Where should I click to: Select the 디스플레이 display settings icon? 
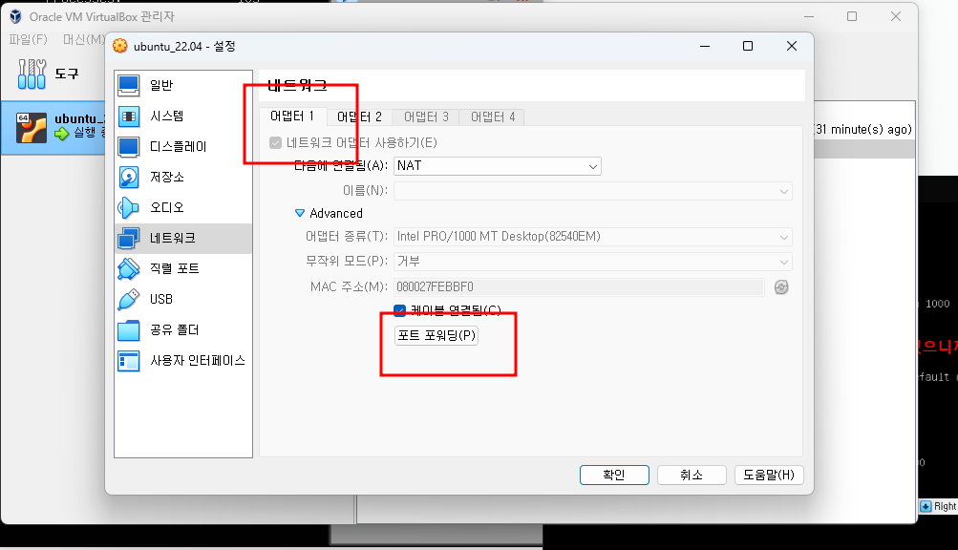point(128,147)
